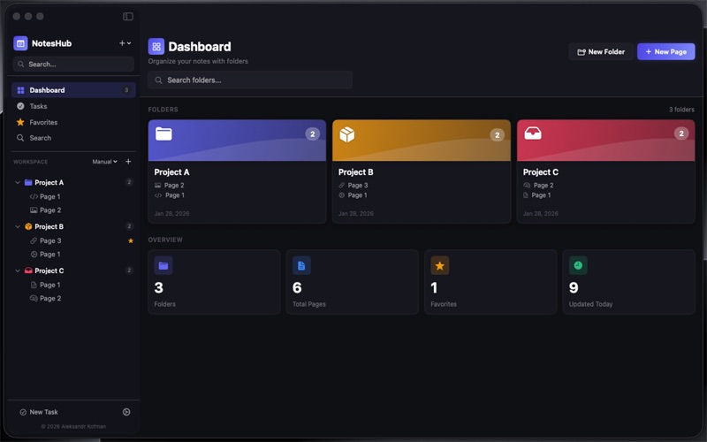Click the workspace add plus icon
Viewport: 707px width, 442px height.
coord(128,162)
